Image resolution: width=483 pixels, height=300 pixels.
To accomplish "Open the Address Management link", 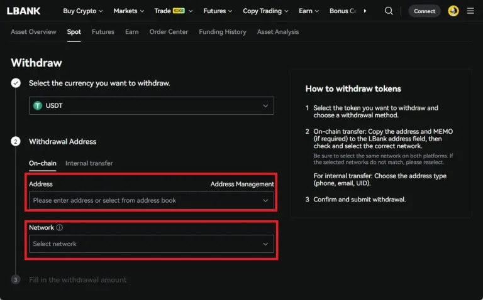I will pos(242,184).
